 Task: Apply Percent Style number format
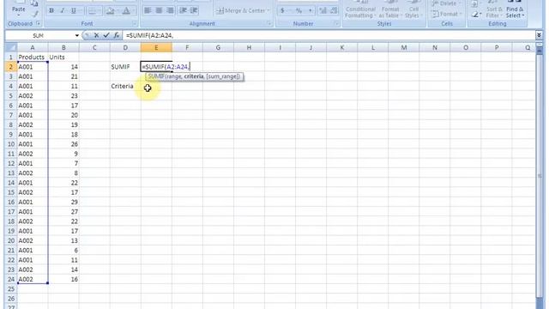[x=299, y=11]
